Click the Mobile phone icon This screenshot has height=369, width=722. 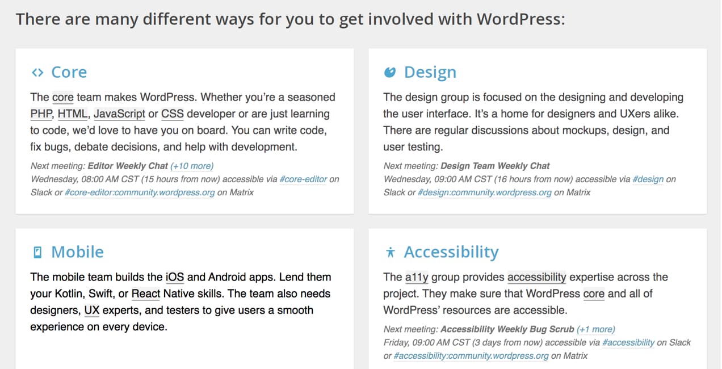point(37,251)
